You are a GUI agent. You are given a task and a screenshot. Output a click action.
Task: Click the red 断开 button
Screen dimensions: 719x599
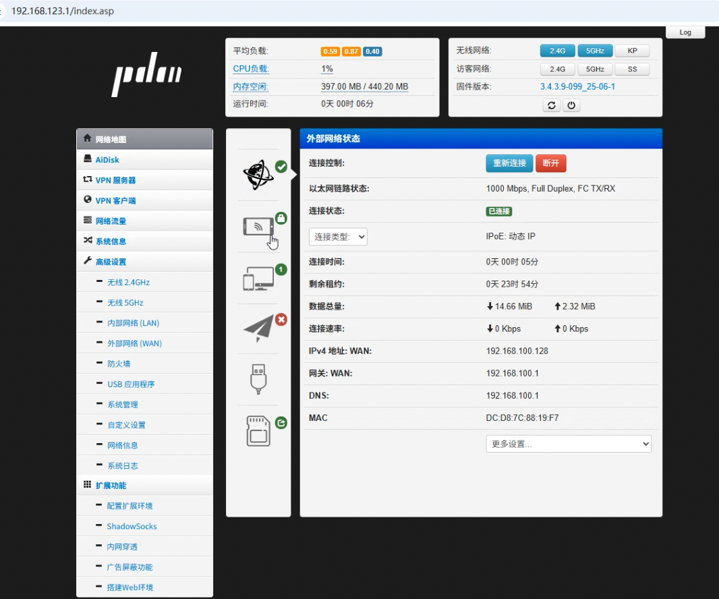point(550,164)
